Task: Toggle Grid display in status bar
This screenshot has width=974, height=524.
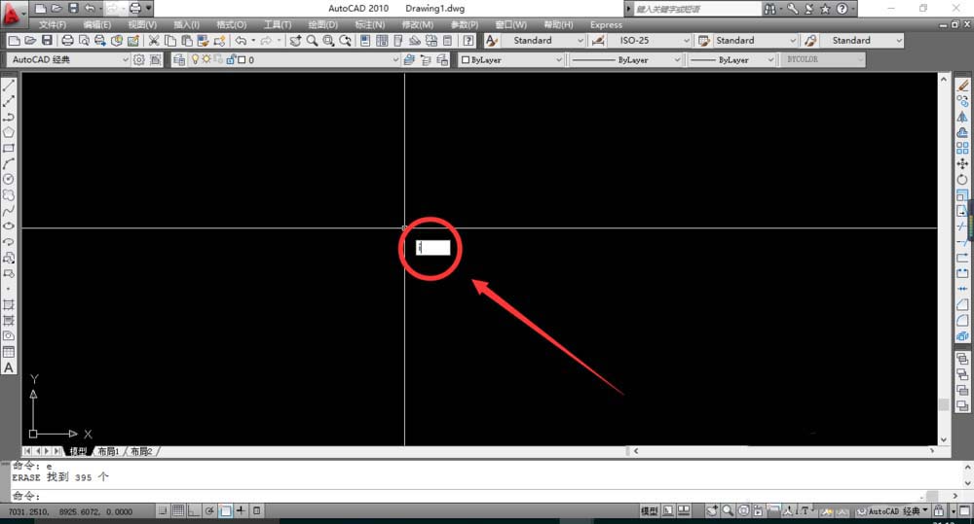Action: click(178, 511)
